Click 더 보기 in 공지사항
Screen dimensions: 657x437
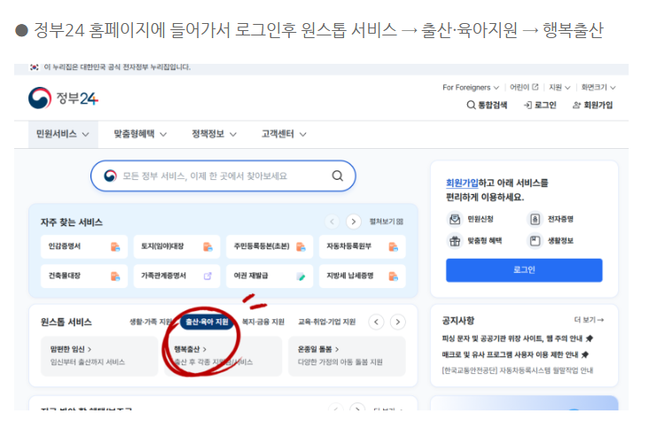589,320
